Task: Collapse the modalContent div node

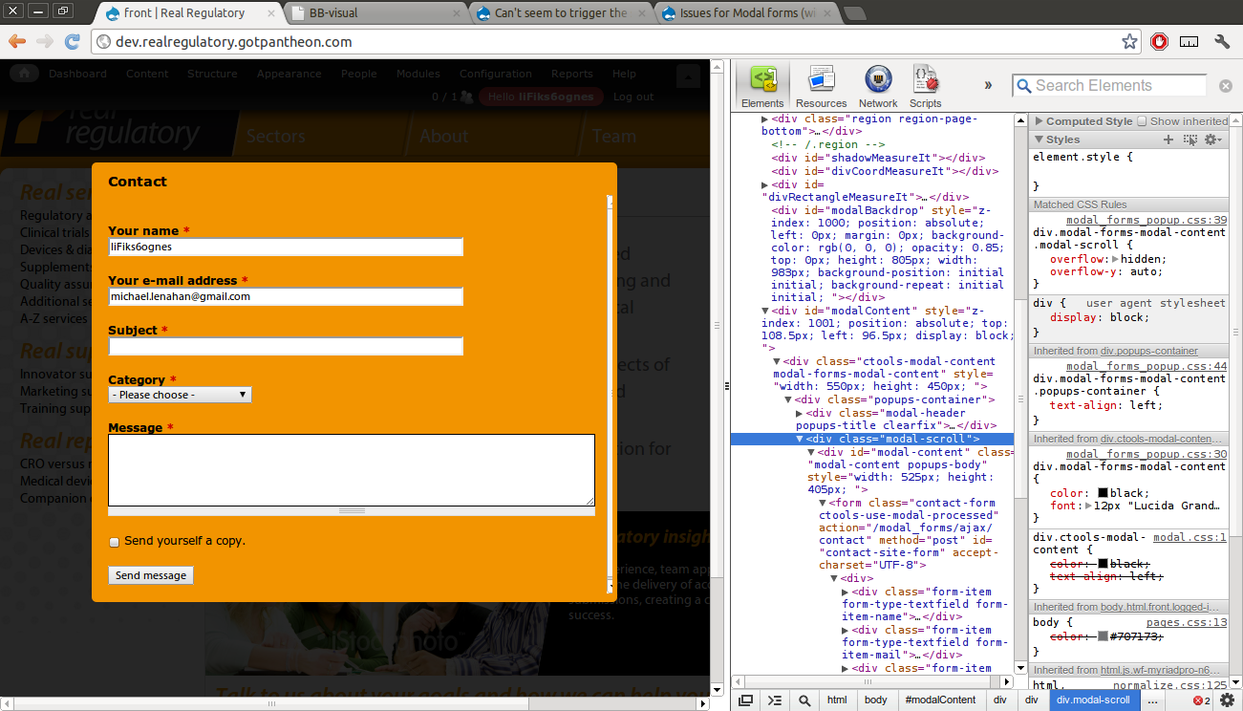Action: tap(764, 311)
